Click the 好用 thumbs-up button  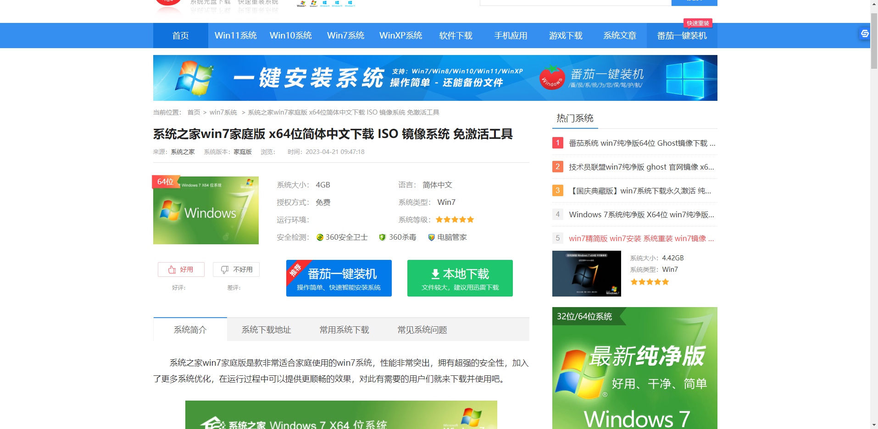(x=181, y=269)
